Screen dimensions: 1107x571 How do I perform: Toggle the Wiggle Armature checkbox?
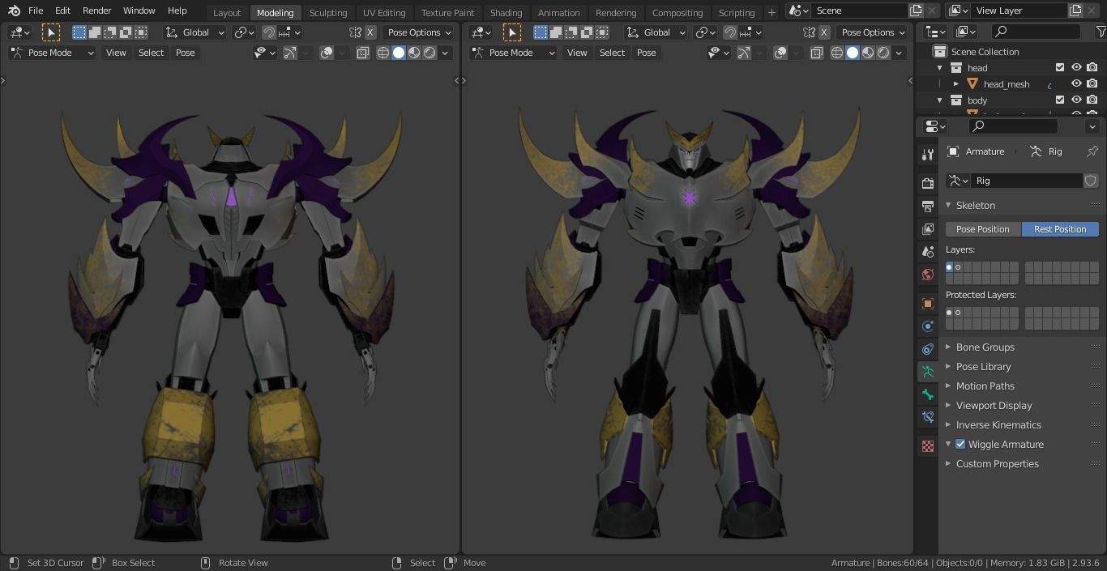960,445
